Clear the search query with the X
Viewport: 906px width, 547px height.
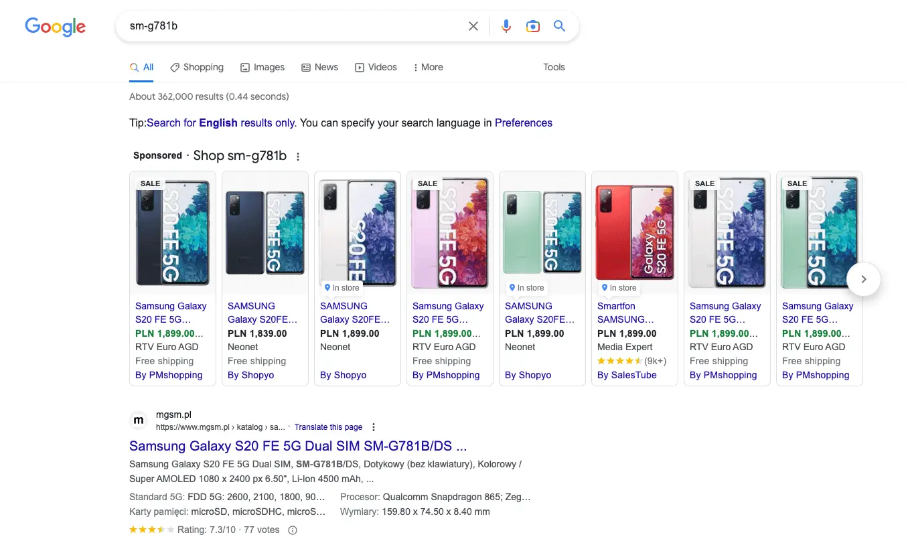pos(473,25)
